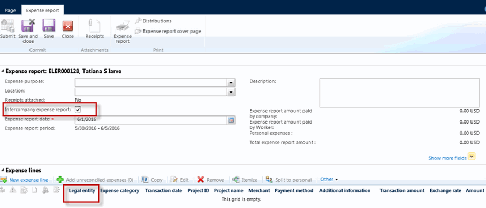The image size is (486, 208).
Task: Click the Merchant column header
Action: [259, 191]
